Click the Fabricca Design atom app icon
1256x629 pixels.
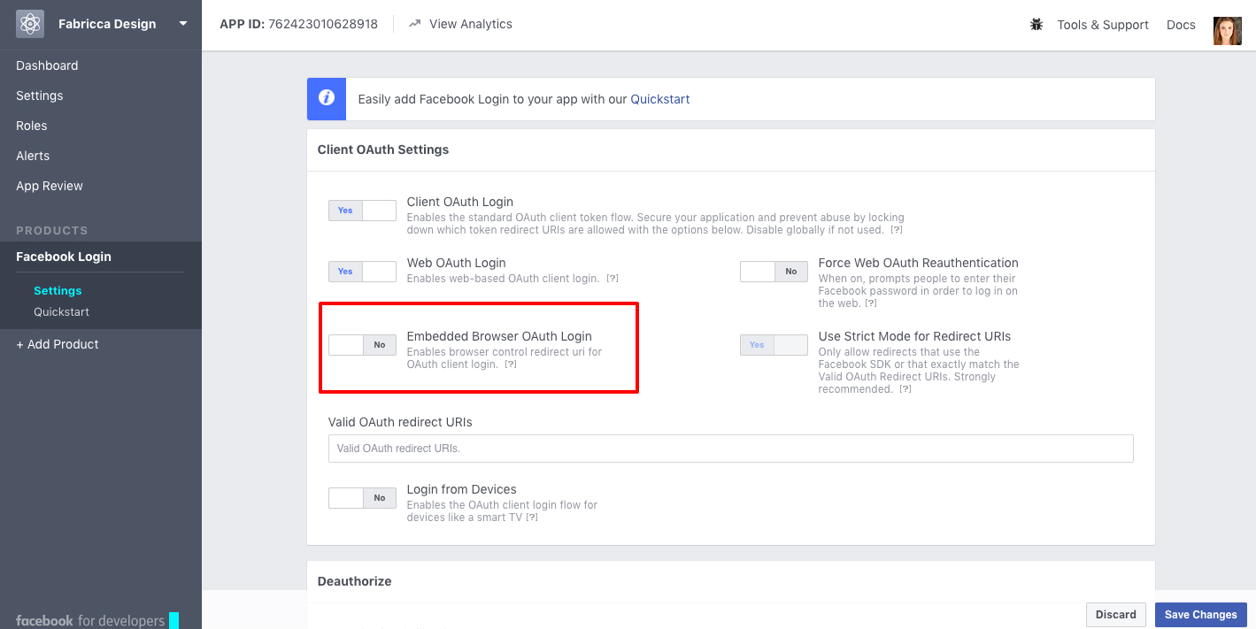click(30, 24)
